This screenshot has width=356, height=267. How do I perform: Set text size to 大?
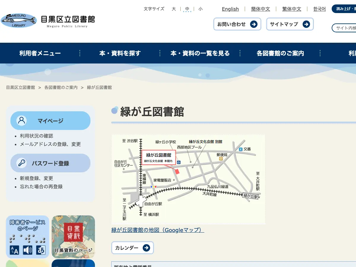pos(174,9)
